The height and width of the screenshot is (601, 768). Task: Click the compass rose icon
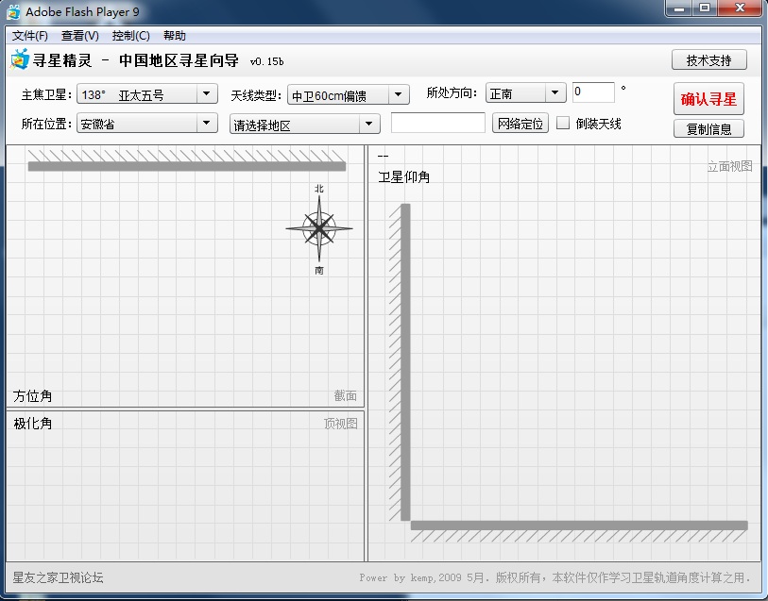tap(319, 228)
